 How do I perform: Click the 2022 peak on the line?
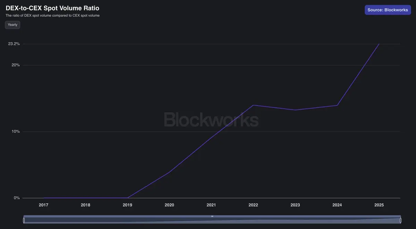[253, 105]
